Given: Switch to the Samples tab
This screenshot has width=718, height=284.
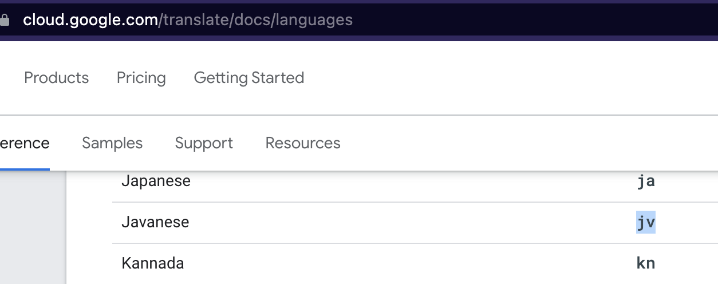Looking at the screenshot, I should click(x=112, y=143).
